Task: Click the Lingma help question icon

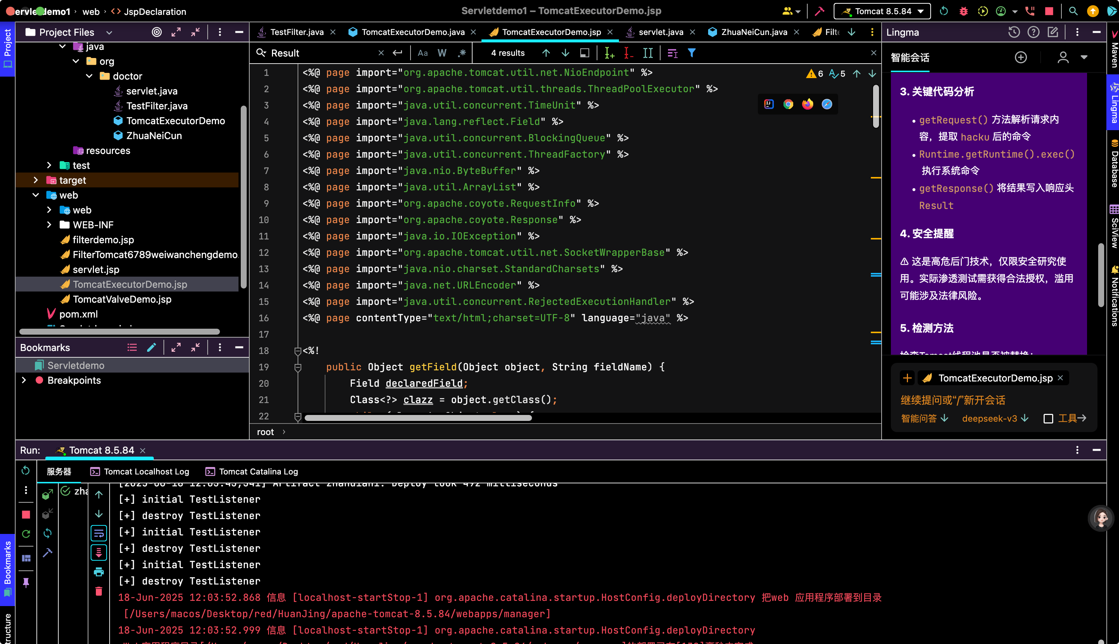Action: [x=1033, y=32]
